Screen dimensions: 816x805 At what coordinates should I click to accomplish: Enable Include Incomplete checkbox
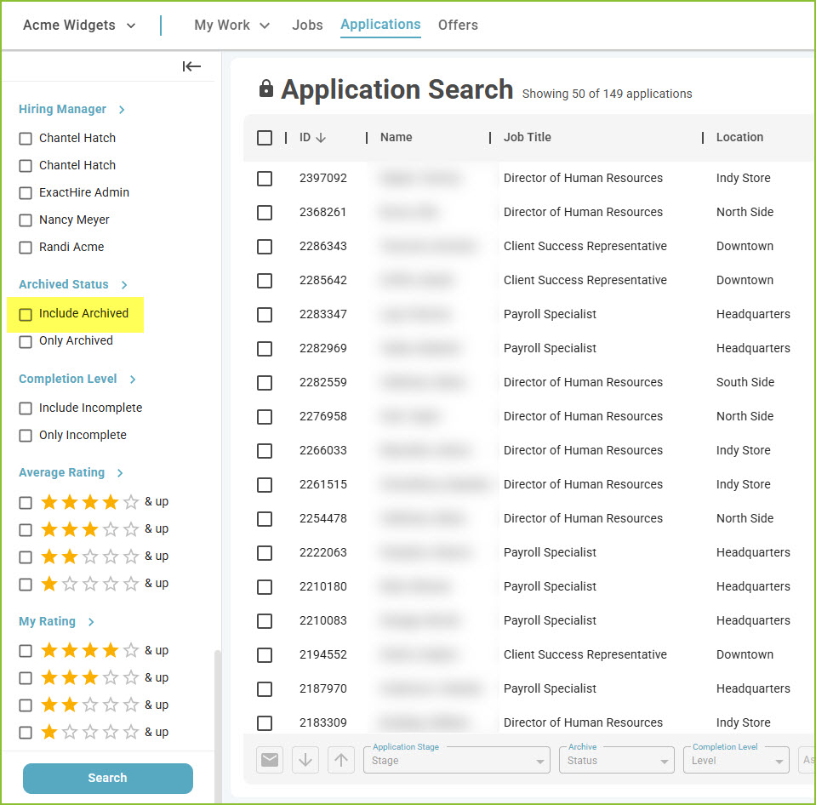pos(26,408)
